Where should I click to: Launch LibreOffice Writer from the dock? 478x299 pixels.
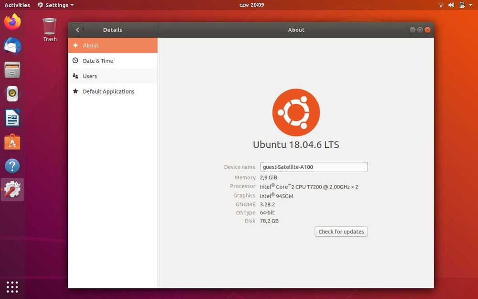coord(12,118)
